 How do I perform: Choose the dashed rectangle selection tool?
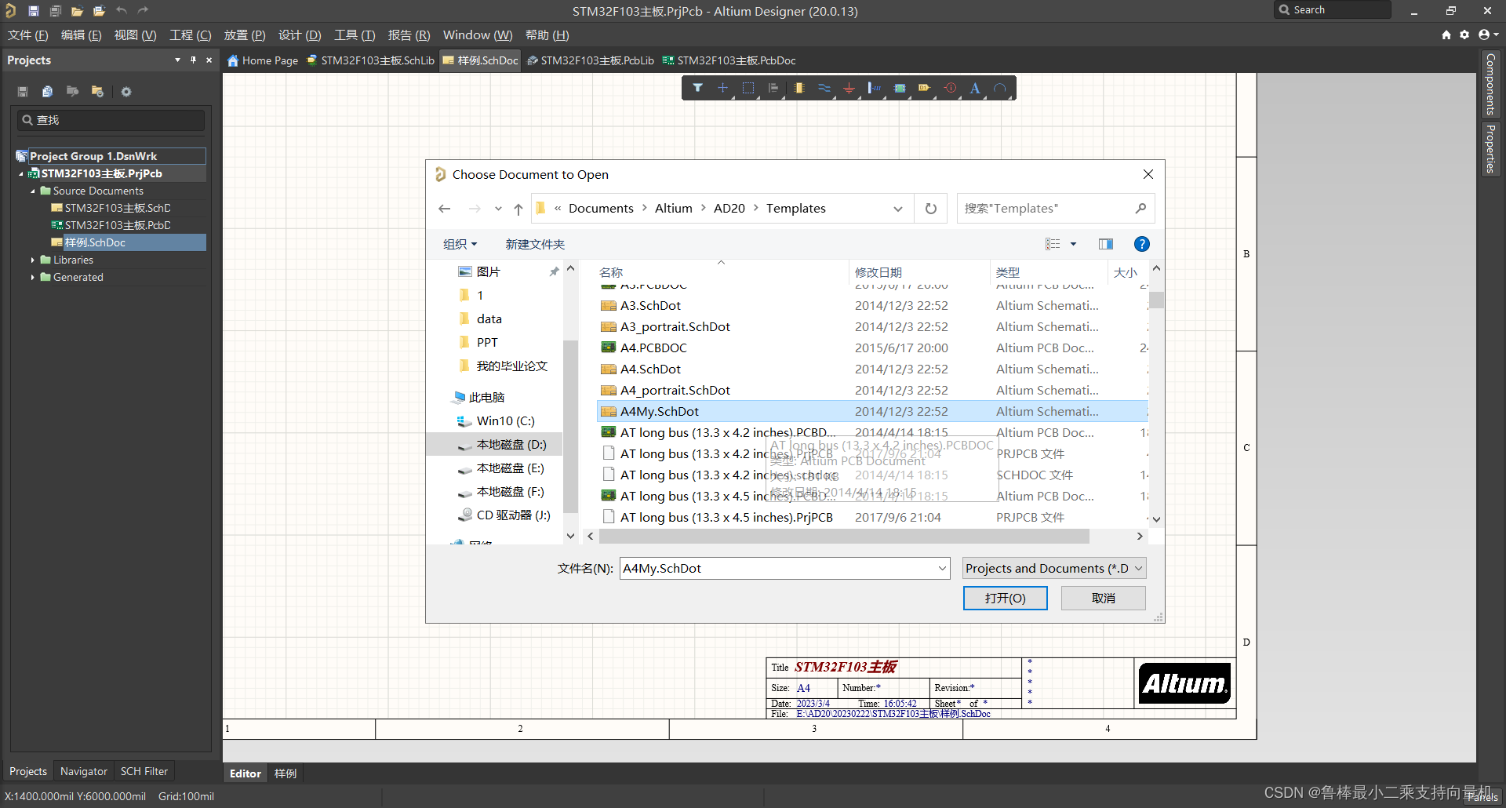pyautogui.click(x=748, y=88)
